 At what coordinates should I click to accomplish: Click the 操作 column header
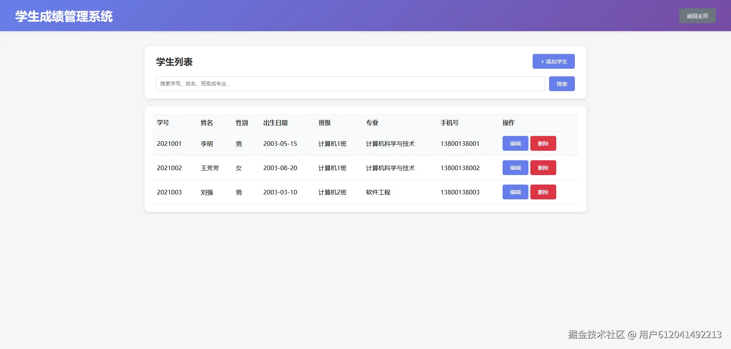508,123
